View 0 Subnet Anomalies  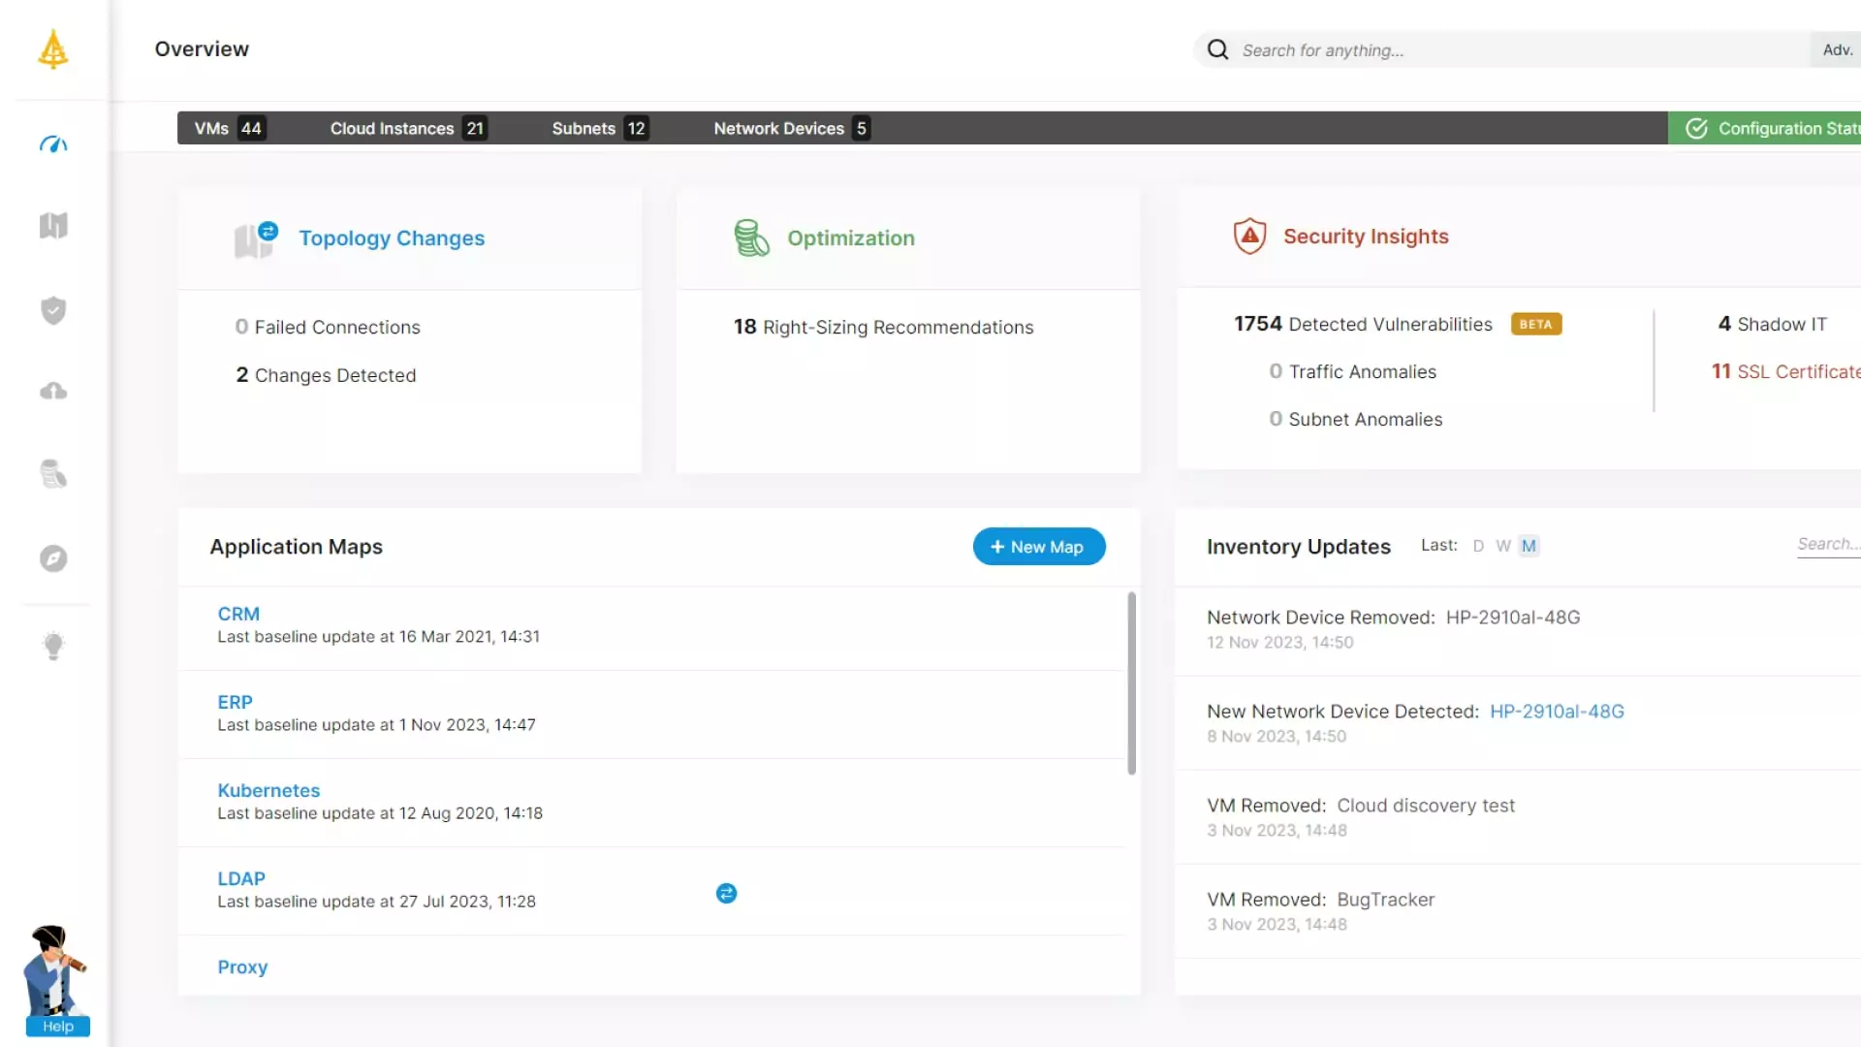pyautogui.click(x=1355, y=419)
